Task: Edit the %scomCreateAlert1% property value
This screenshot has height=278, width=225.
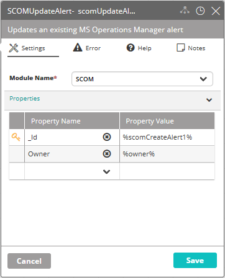Action: 167,137
